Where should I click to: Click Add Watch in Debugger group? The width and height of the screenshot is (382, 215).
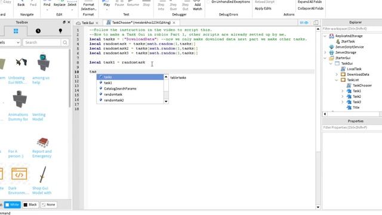pos(198,5)
